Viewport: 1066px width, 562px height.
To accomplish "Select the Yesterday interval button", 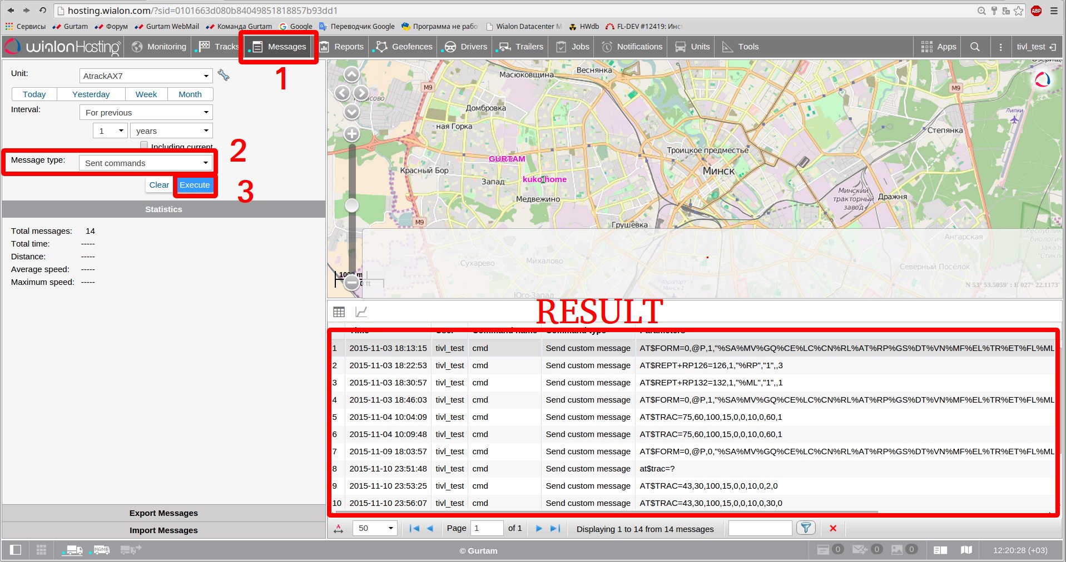I will [91, 94].
